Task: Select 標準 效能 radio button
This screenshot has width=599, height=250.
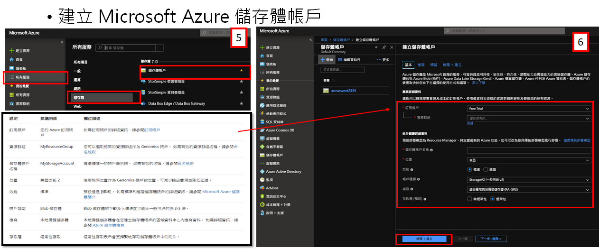Action: pos(469,169)
